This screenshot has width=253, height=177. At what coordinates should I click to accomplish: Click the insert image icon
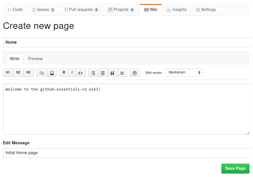tap(52, 73)
